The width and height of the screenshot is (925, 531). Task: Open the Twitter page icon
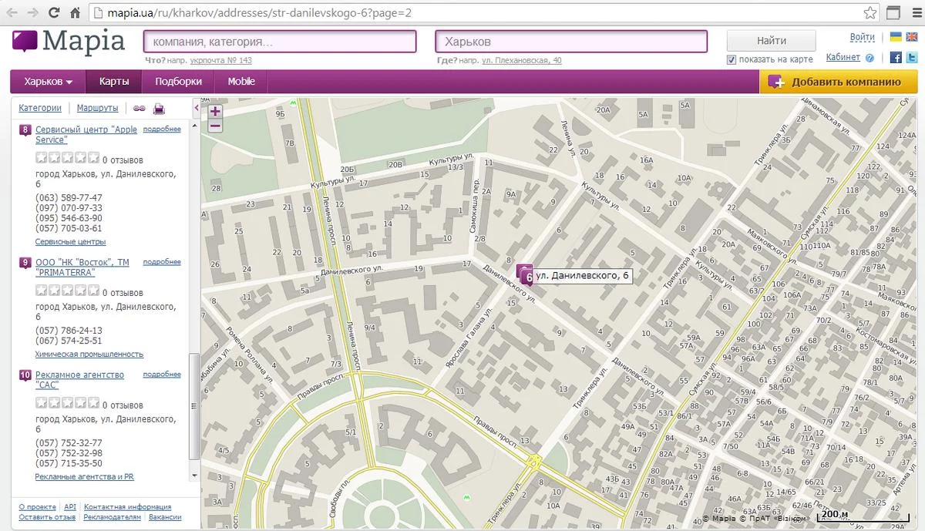click(x=911, y=58)
